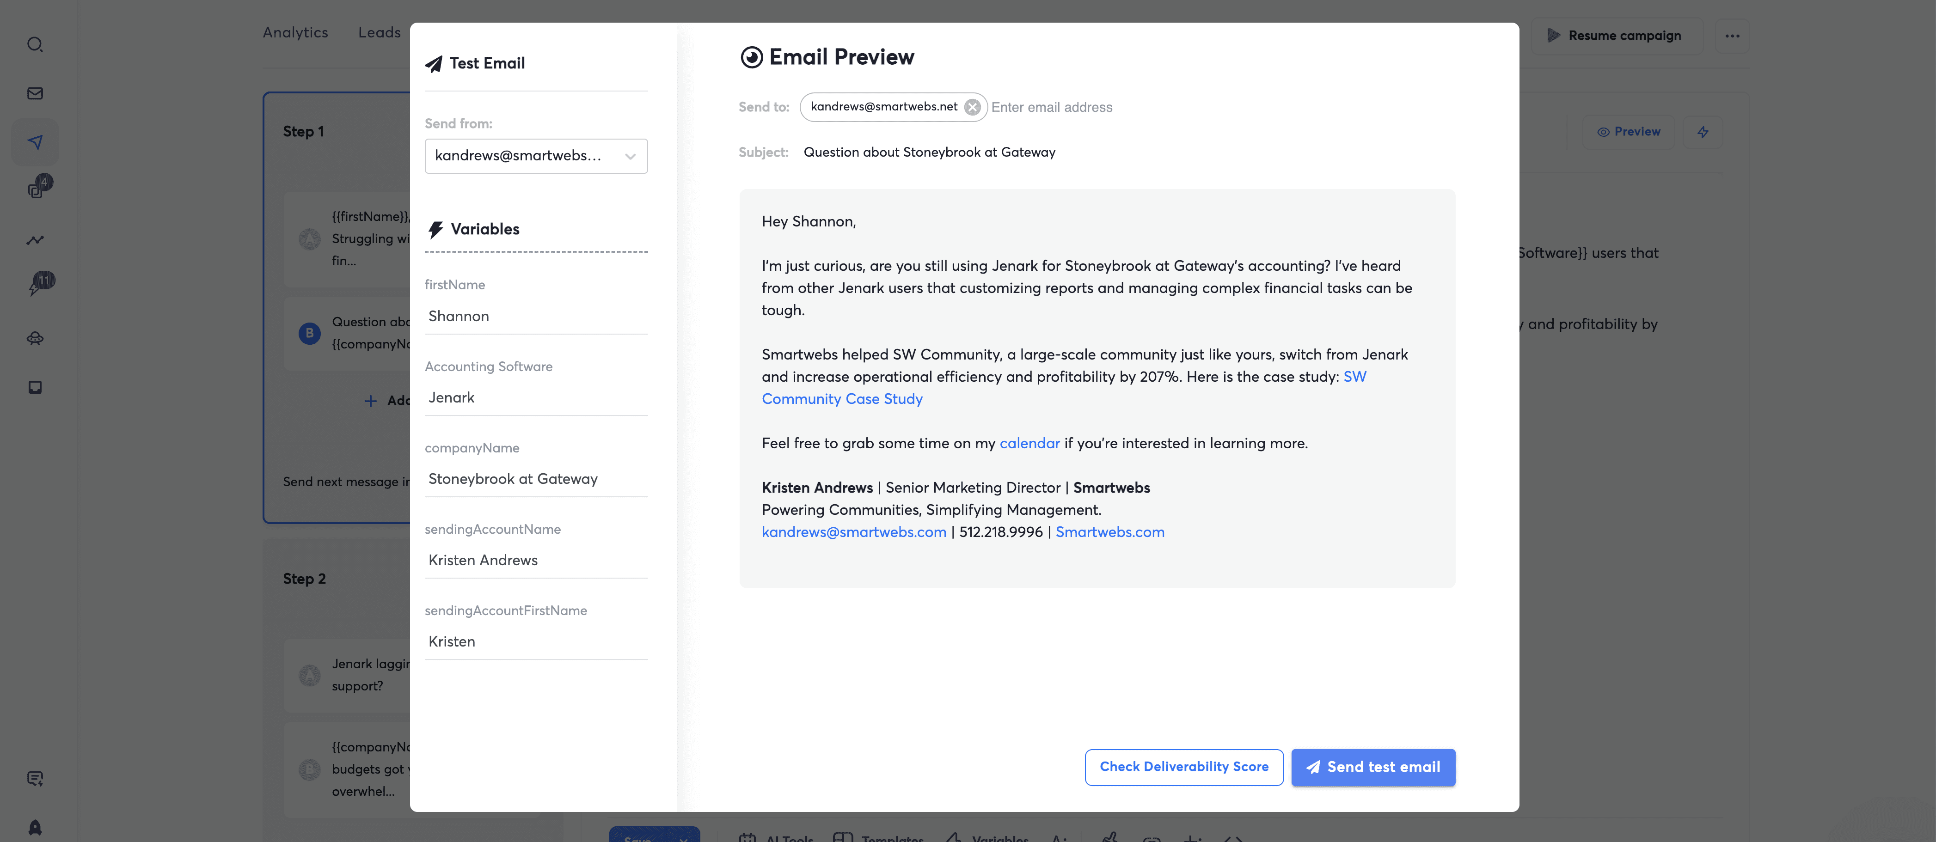Image resolution: width=1936 pixels, height=842 pixels.
Task: Open the mail inbox icon in sidebar
Action: click(x=35, y=93)
